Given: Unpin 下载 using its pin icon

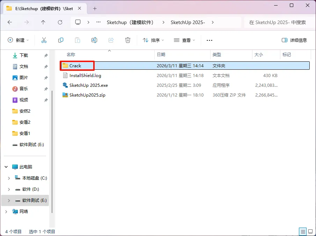Looking at the screenshot, I should [x=46, y=55].
